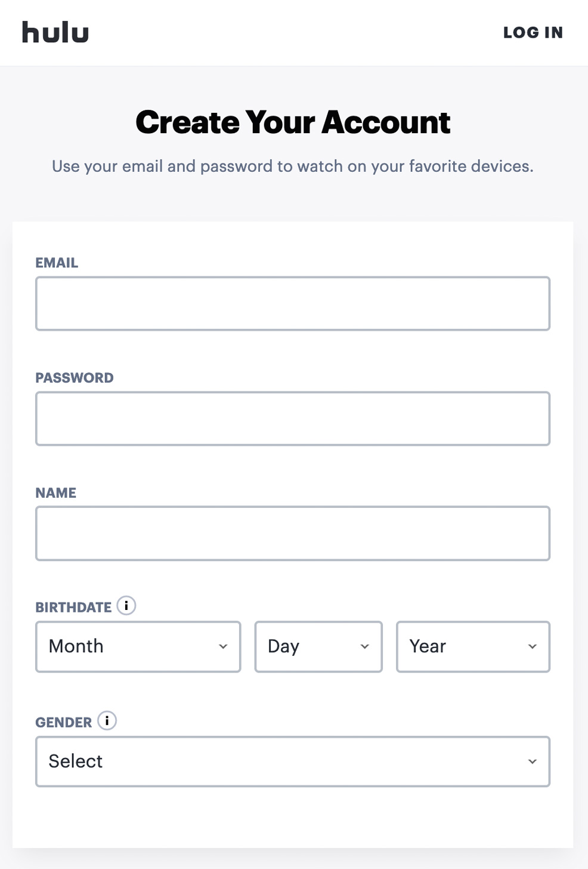588x869 pixels.
Task: Click the PASSWORD field label
Action: [75, 378]
